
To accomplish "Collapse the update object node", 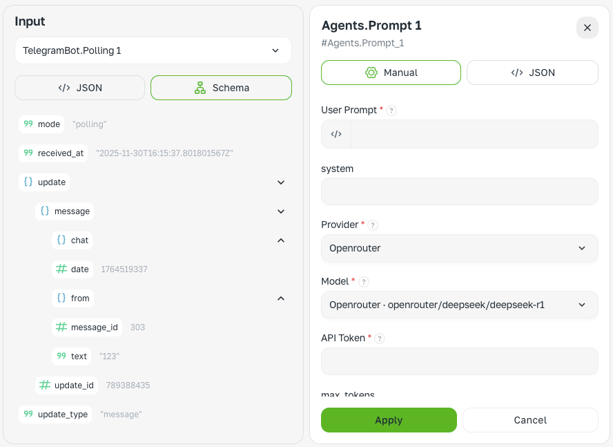I will 281,182.
